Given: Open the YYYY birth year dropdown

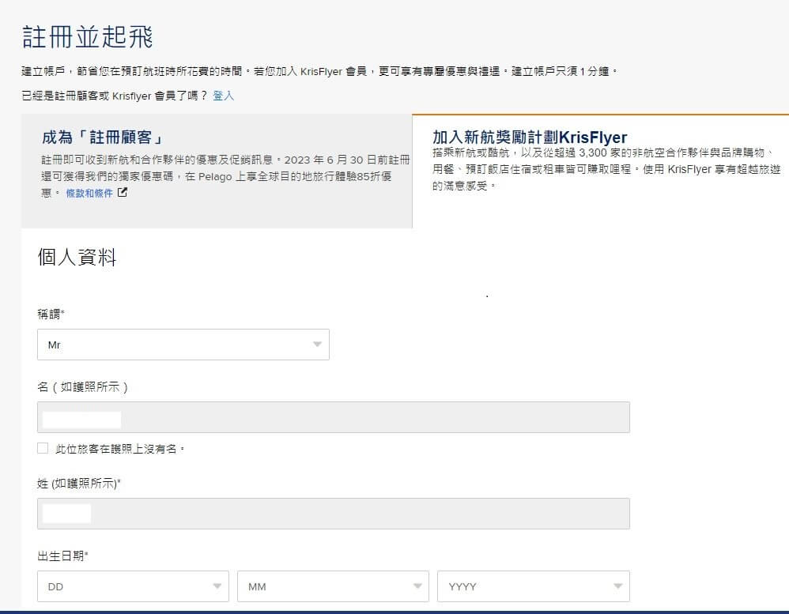Looking at the screenshot, I should point(533,586).
